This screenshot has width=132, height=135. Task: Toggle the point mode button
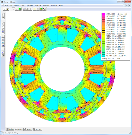tap(13, 9)
